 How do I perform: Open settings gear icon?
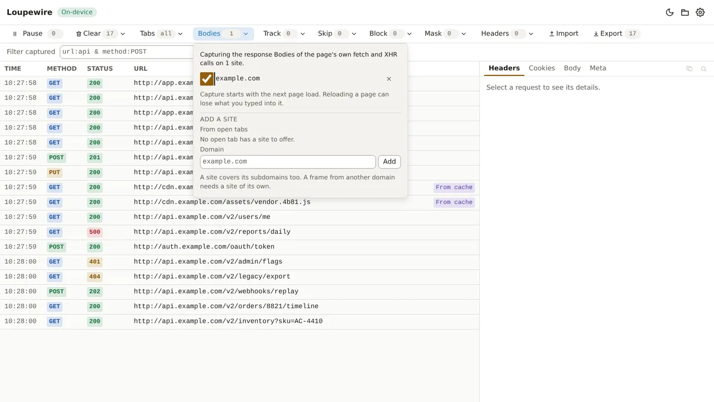click(700, 12)
